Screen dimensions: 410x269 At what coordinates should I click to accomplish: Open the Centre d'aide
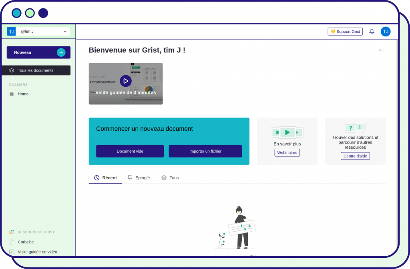pos(355,156)
